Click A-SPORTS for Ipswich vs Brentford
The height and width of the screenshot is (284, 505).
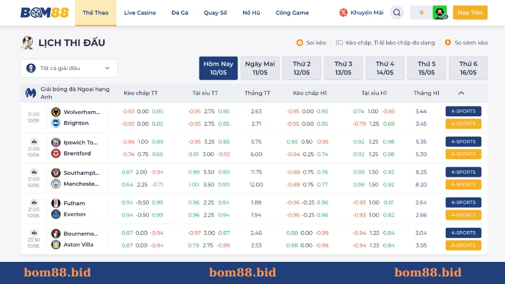(x=463, y=154)
